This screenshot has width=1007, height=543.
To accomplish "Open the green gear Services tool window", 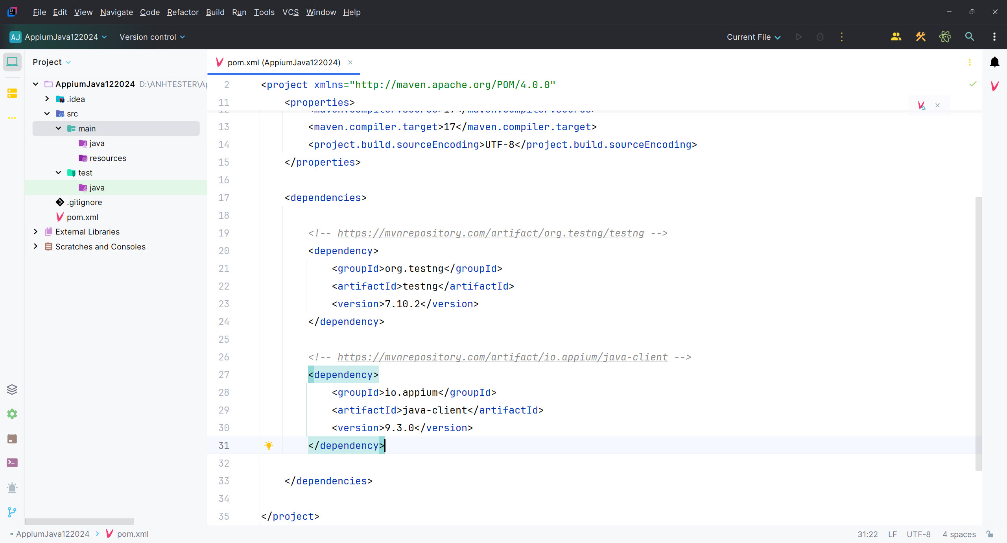I will click(x=12, y=414).
